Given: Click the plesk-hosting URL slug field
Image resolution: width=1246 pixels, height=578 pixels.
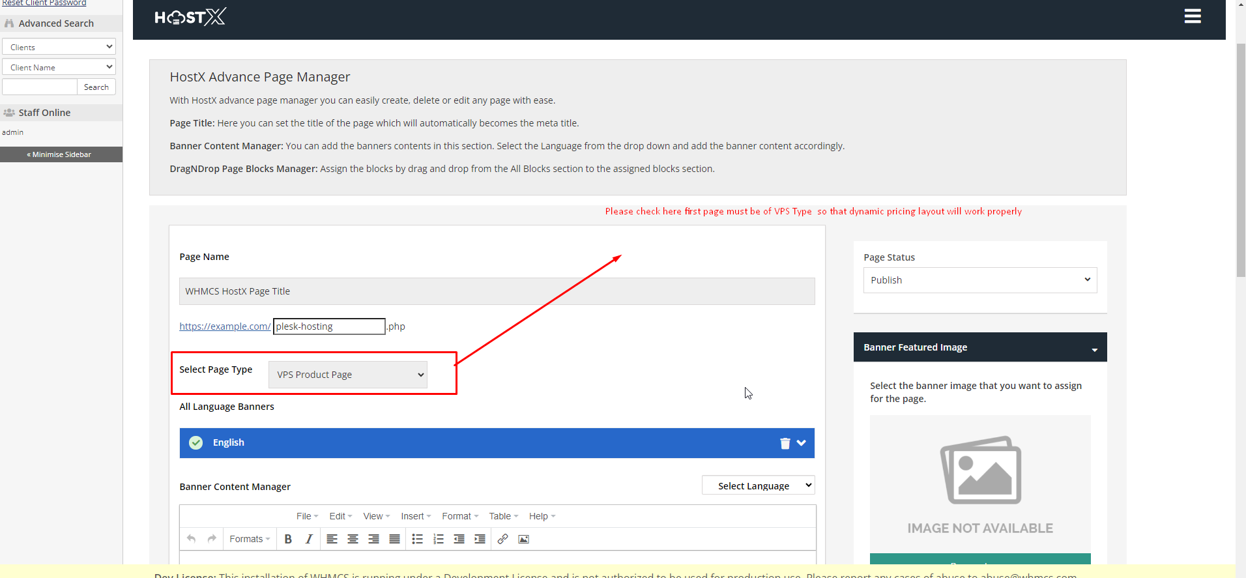Looking at the screenshot, I should click(329, 326).
